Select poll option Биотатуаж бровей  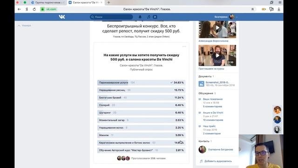click(141, 98)
